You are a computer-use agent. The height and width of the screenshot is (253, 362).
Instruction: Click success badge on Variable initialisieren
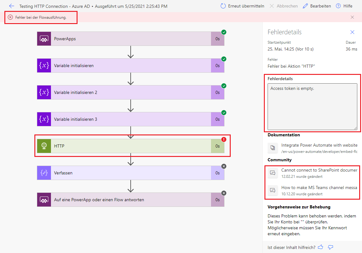point(224,59)
